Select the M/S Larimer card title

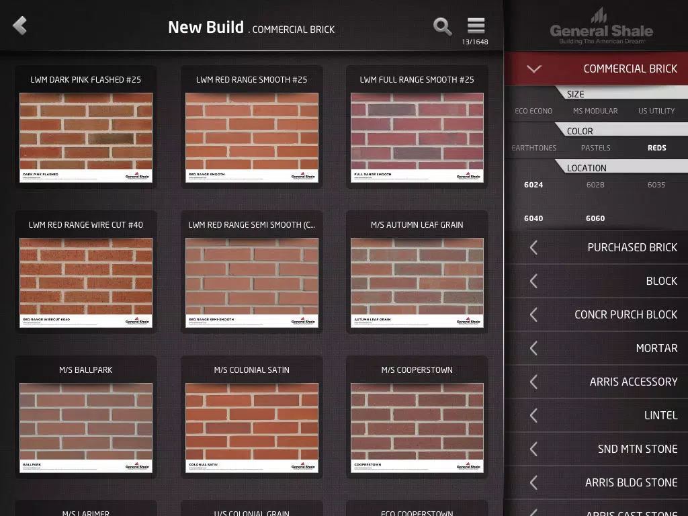pyautogui.click(x=86, y=513)
